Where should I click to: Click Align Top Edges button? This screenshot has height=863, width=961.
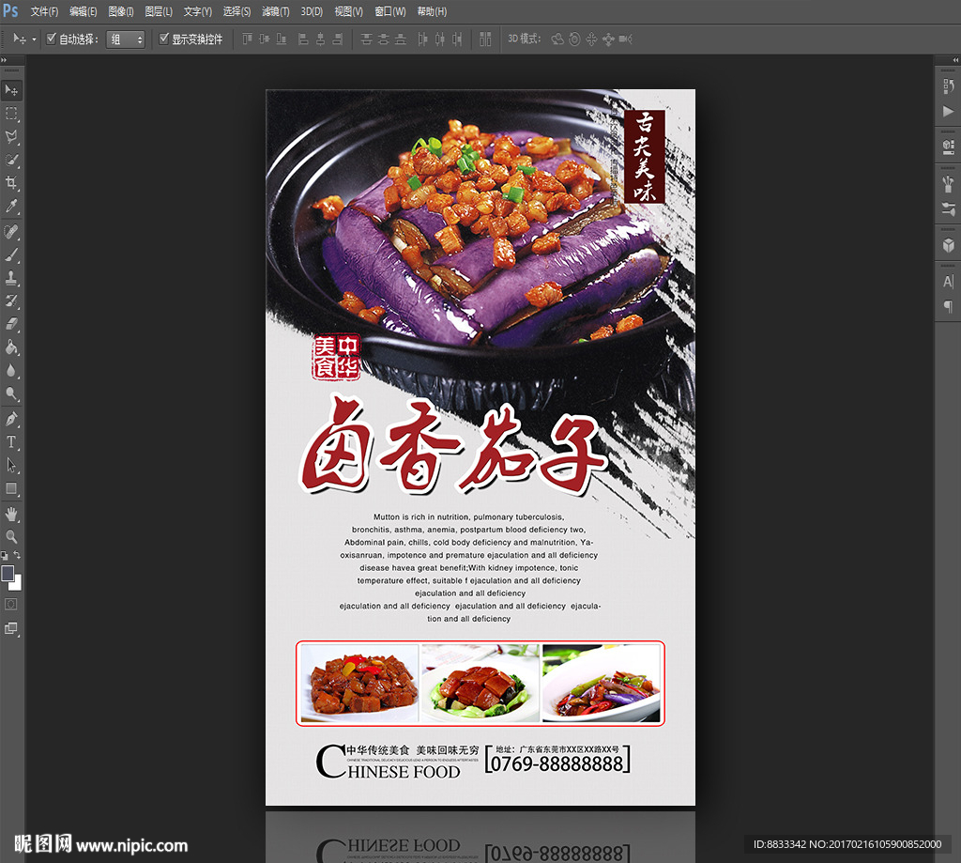(247, 39)
